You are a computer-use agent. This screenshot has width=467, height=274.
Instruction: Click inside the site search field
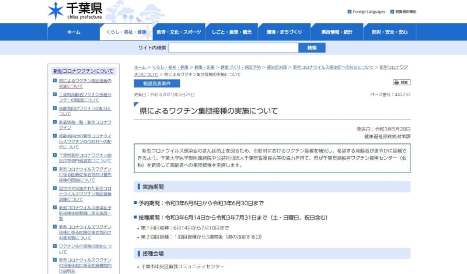(x=233, y=48)
